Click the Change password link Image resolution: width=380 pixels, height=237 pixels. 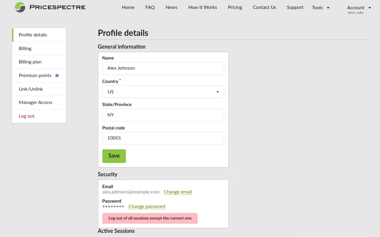click(147, 206)
